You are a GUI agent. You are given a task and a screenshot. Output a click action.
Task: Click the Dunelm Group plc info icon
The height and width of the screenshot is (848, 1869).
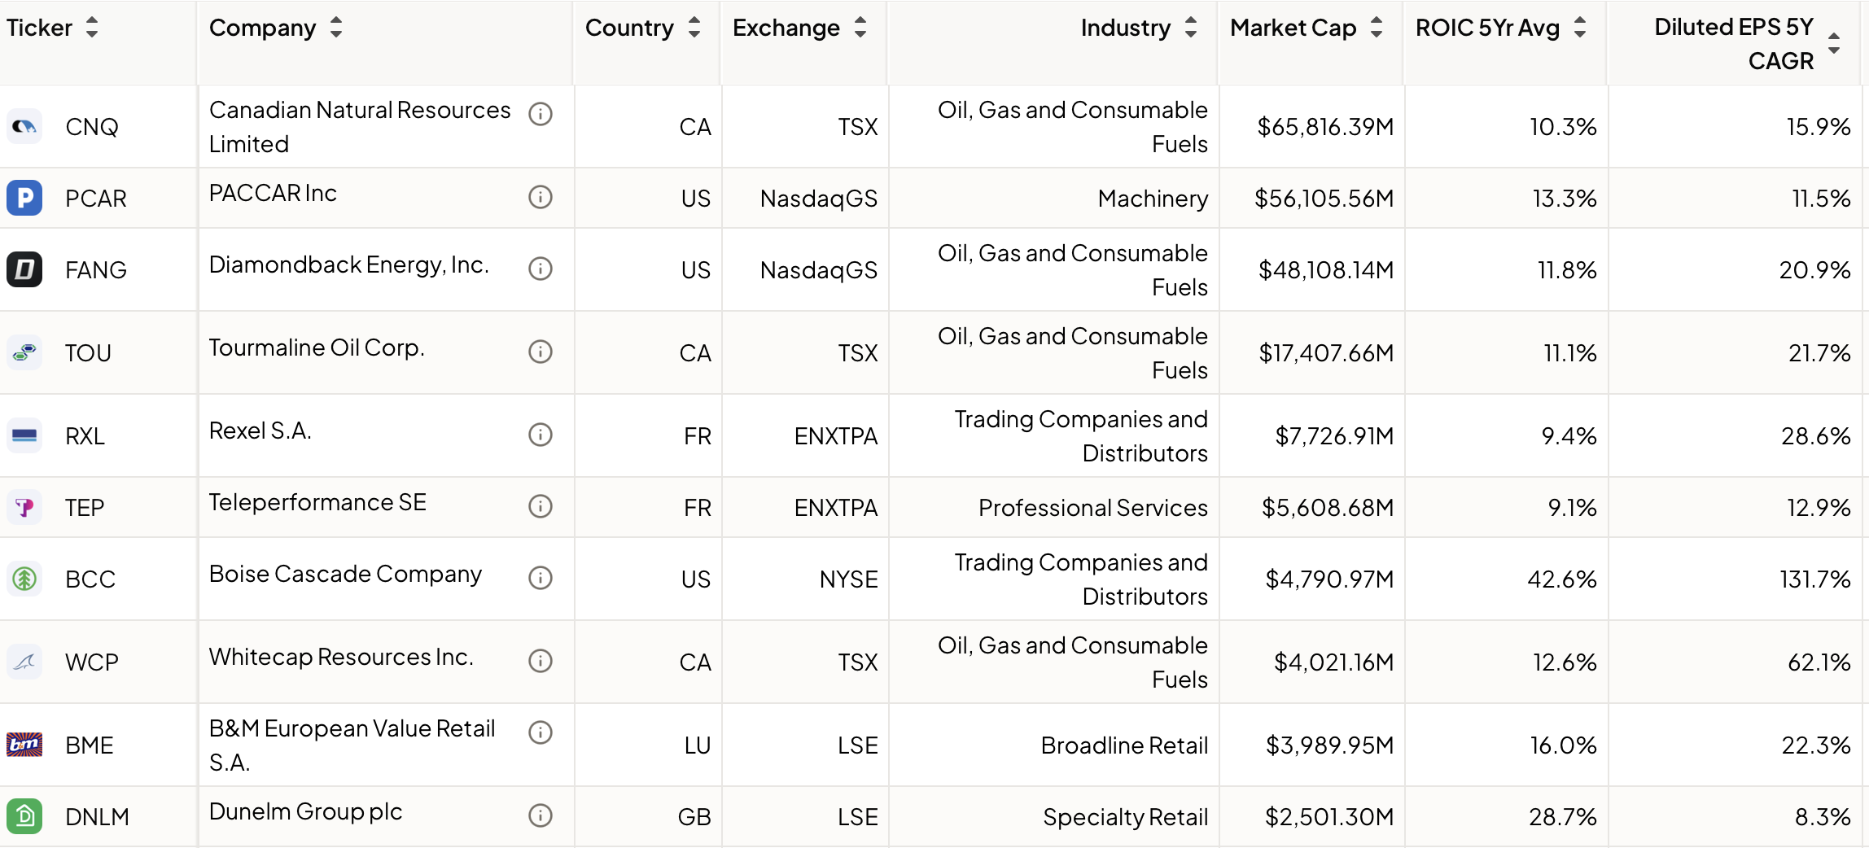pos(540,815)
